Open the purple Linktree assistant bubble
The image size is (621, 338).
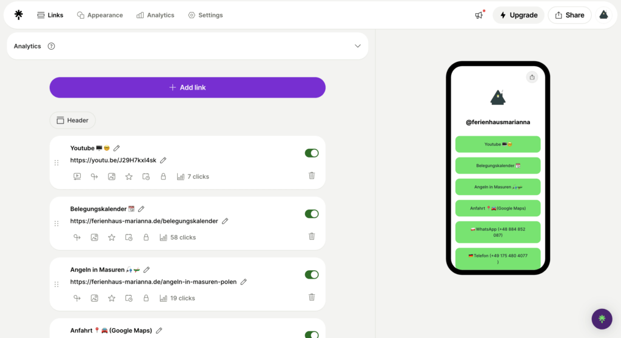(602, 319)
